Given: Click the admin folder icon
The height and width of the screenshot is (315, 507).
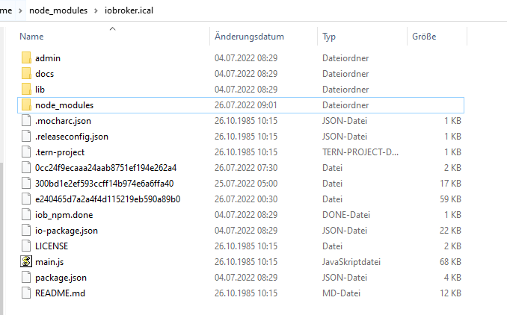Looking at the screenshot, I should [26, 57].
